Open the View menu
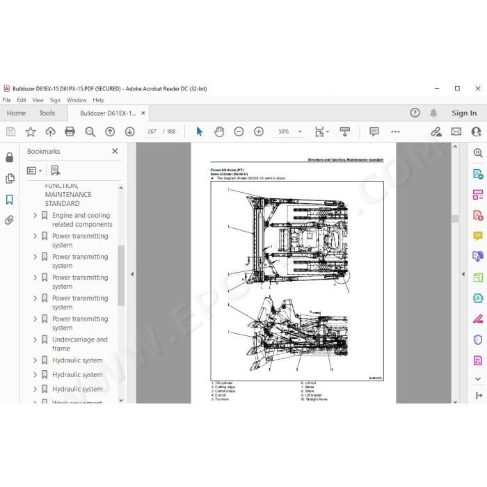 [x=38, y=100]
